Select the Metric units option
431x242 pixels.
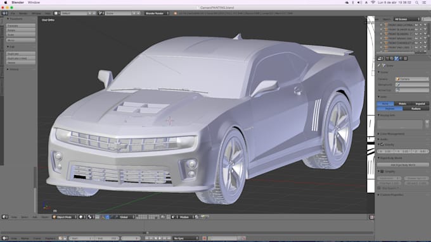[402, 104]
